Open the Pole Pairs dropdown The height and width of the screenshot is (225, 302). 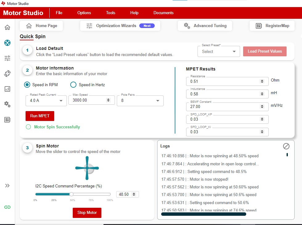(140, 101)
